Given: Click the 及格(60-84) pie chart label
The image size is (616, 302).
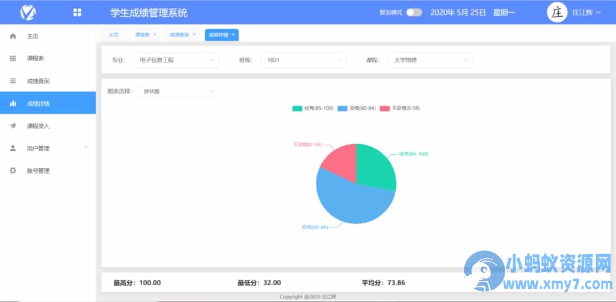Looking at the screenshot, I should [x=314, y=227].
